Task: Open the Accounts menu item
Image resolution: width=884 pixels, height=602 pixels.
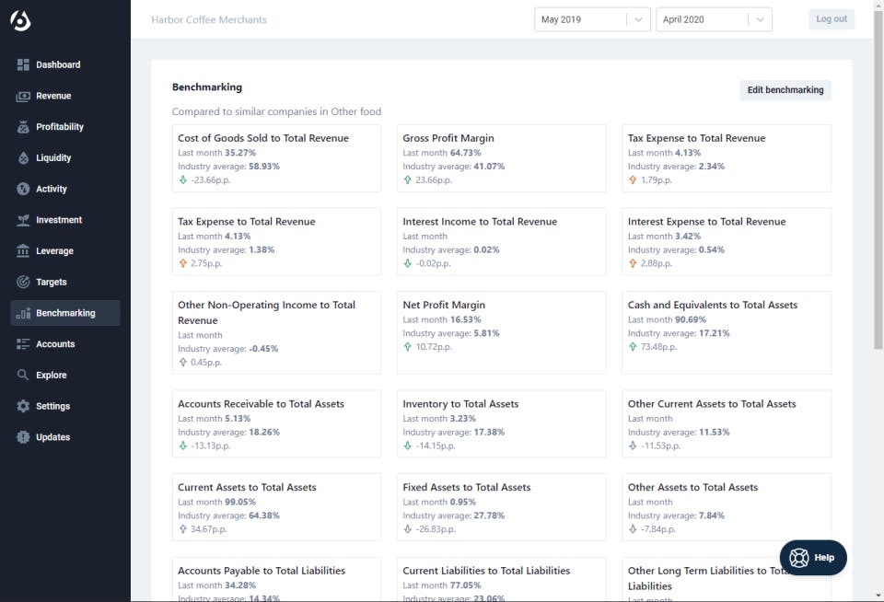Action: click(55, 344)
